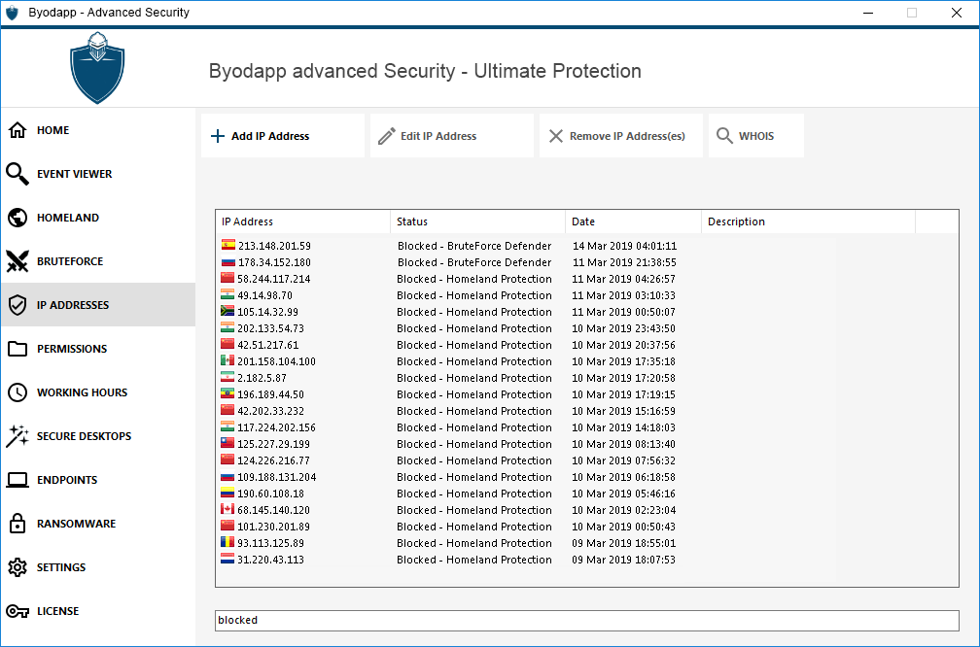Click the flag icon beside 68.145.140.120
The height and width of the screenshot is (647, 980).
point(227,509)
